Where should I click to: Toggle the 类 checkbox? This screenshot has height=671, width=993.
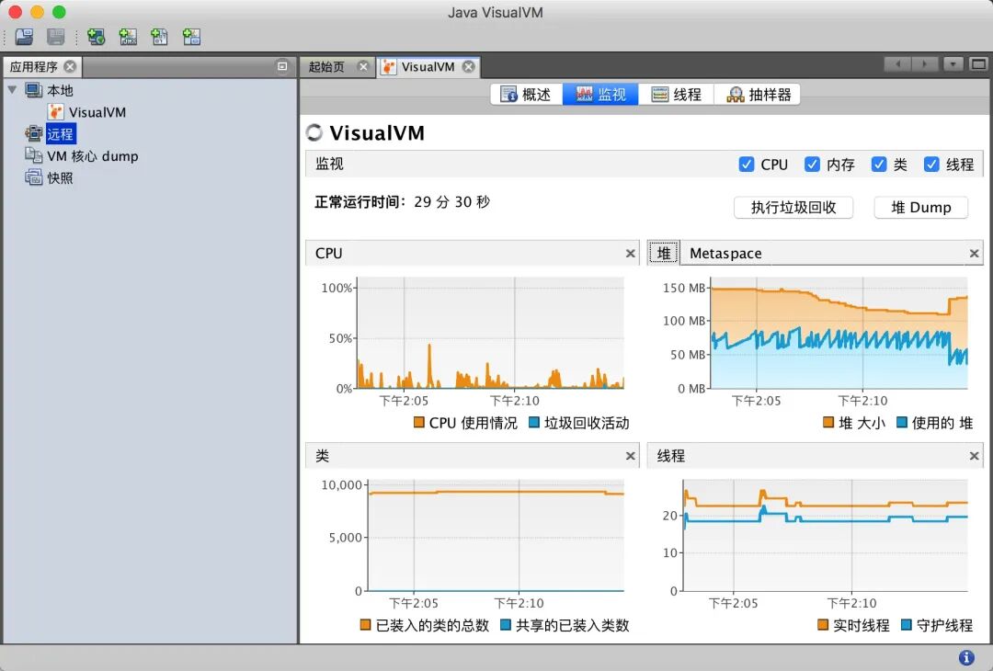pyautogui.click(x=878, y=164)
